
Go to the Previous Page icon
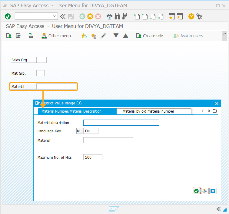tap(145, 16)
